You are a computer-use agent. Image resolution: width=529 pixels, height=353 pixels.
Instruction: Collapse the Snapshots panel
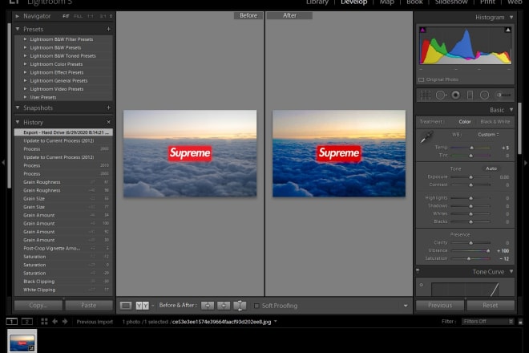click(x=17, y=108)
